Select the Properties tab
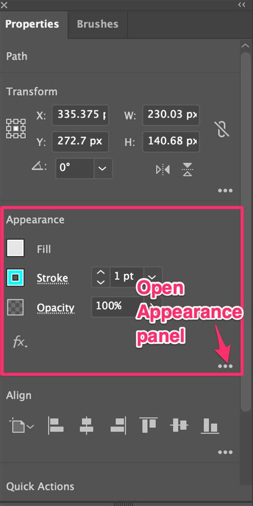Viewport: 253px width, 506px height. pyautogui.click(x=32, y=24)
